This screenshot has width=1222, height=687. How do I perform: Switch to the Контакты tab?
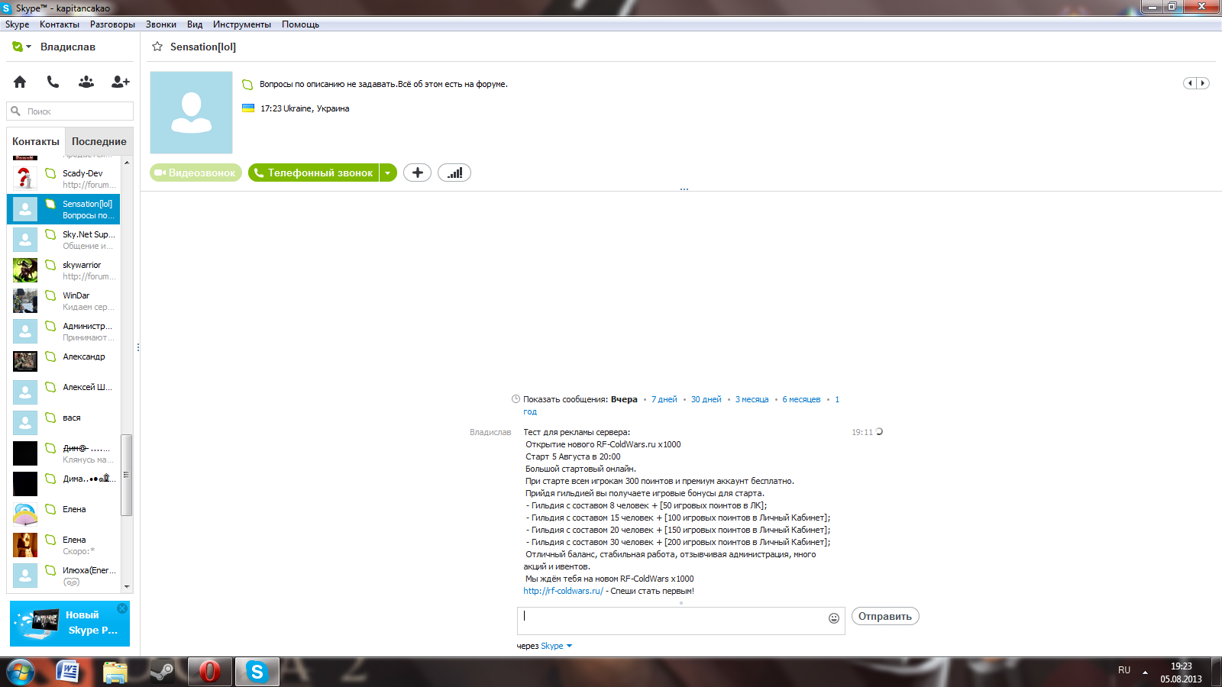tap(36, 141)
